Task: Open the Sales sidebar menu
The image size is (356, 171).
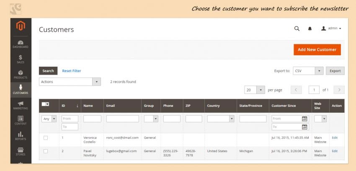Action: (21, 59)
